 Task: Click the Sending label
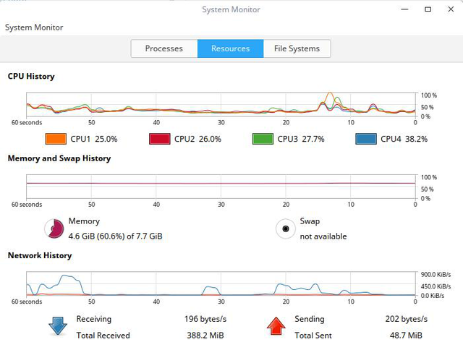(x=309, y=319)
